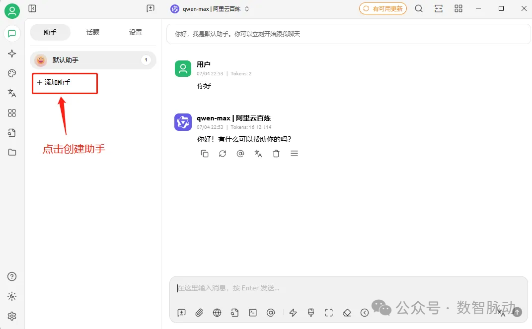Open the search magnifier in top bar
This screenshot has height=329, width=532.
[x=419, y=8]
